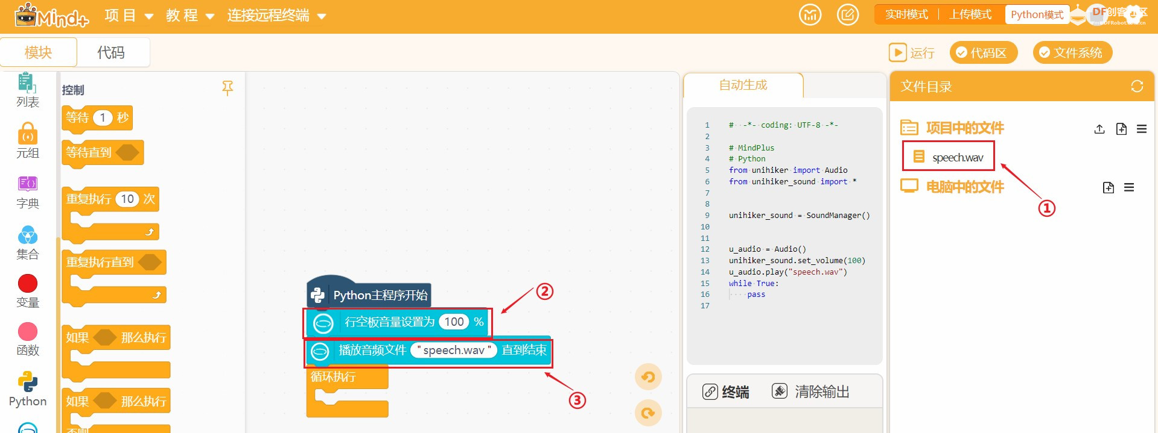Select speech.wav in project files
Image resolution: width=1158 pixels, height=433 pixels.
(957, 158)
